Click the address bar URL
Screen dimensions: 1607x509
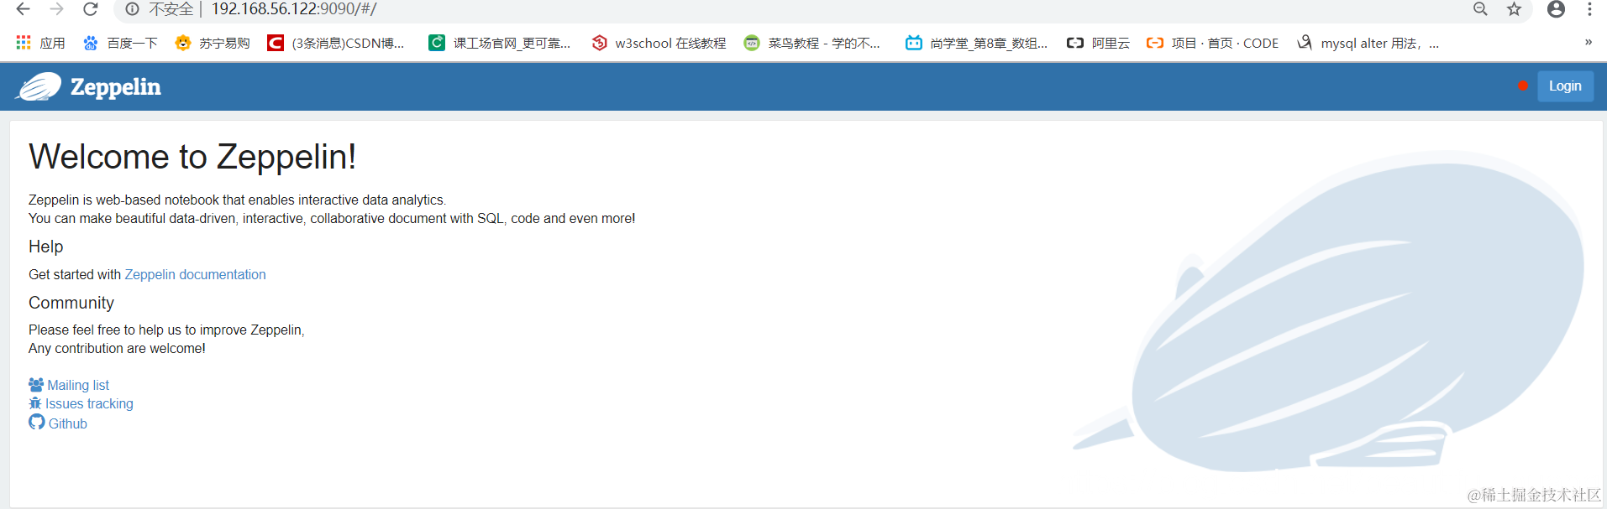[x=294, y=9]
